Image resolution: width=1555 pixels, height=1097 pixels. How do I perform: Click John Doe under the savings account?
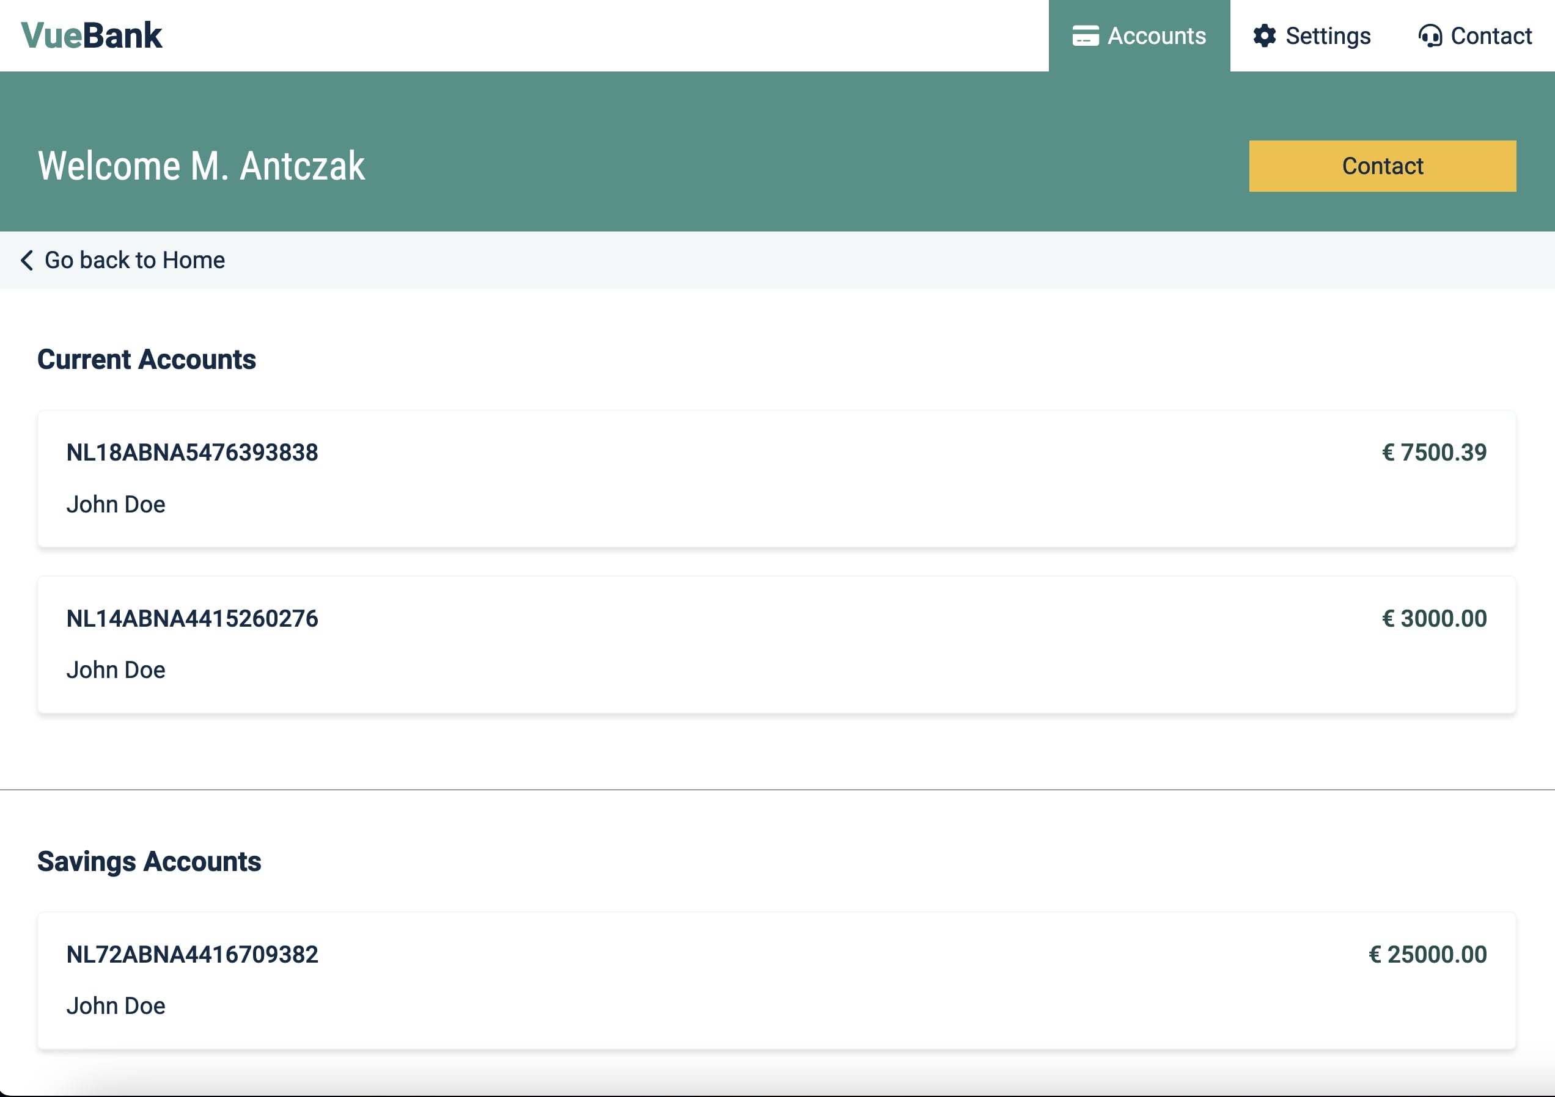[x=116, y=1005]
